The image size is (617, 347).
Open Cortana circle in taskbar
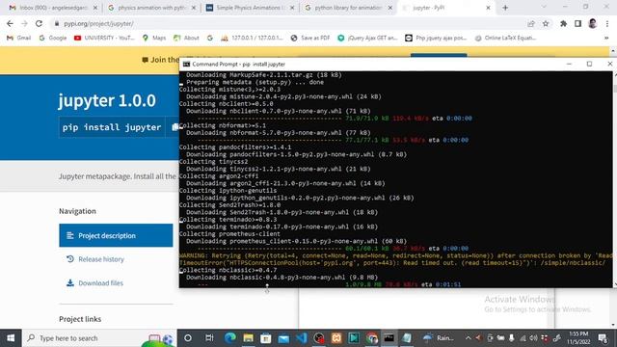[188, 338]
